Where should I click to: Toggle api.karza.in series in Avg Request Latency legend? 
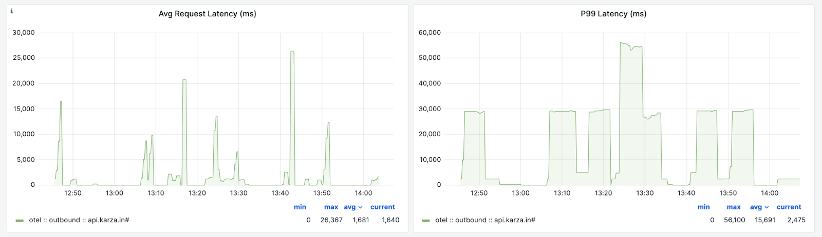pyautogui.click(x=79, y=220)
